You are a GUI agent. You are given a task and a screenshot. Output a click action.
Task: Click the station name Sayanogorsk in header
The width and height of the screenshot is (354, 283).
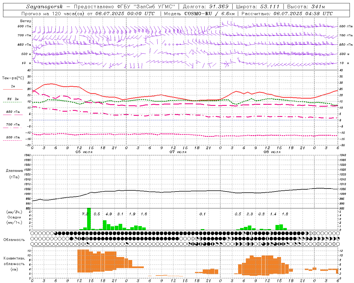coord(45,7)
